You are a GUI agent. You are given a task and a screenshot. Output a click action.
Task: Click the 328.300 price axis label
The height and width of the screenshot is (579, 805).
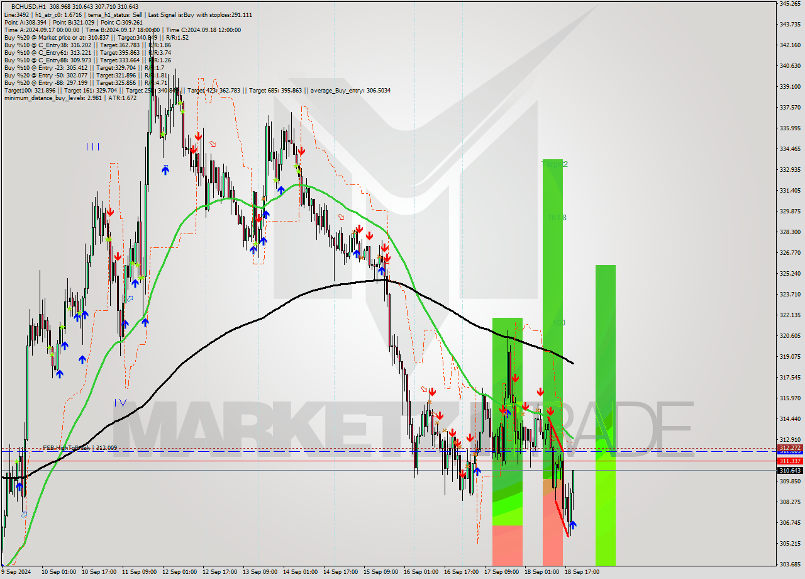790,232
